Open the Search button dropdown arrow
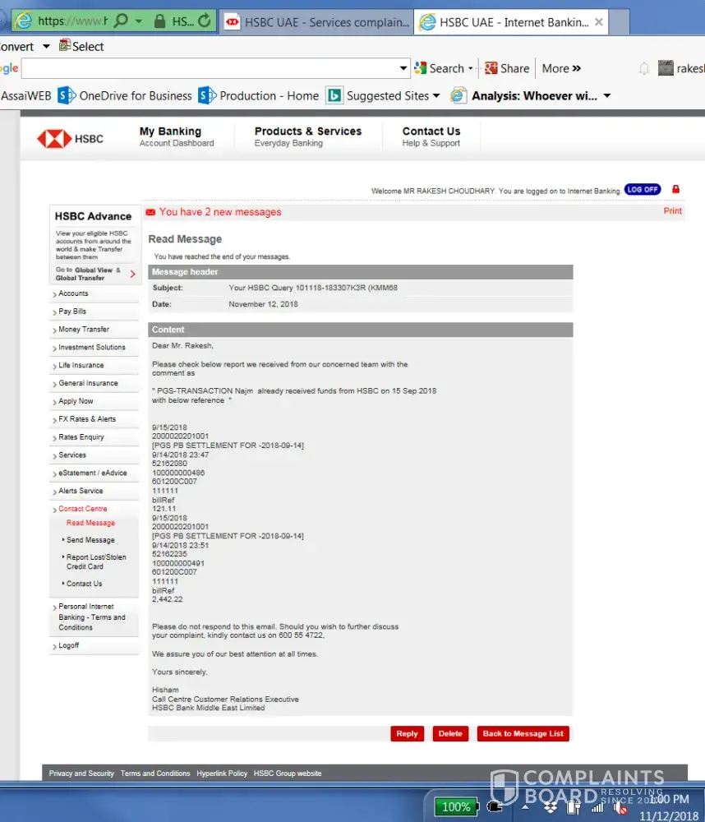Viewport: 705px width, 822px height. point(471,68)
